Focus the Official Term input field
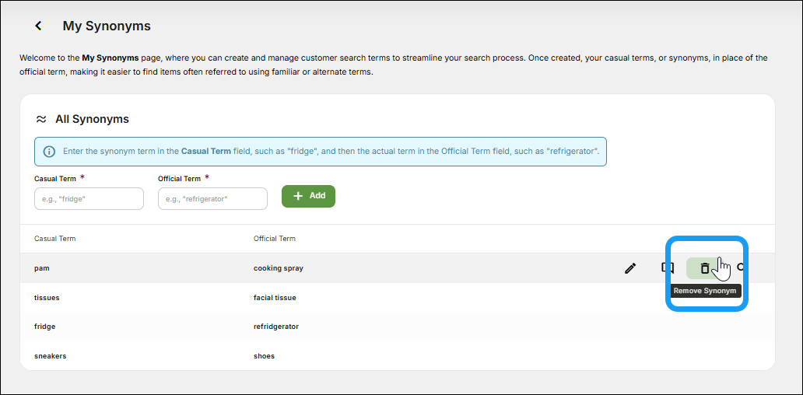This screenshot has height=395, width=803. coord(212,198)
